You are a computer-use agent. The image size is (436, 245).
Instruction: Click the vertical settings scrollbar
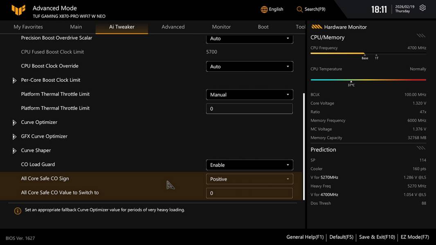(303, 146)
